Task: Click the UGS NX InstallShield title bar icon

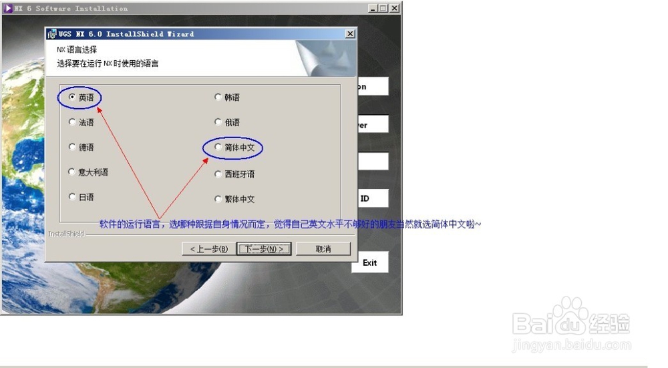Action: click(52, 33)
